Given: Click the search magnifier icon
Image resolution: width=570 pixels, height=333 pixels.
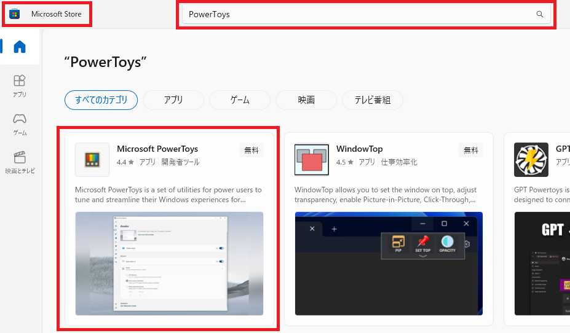Looking at the screenshot, I should coord(539,14).
